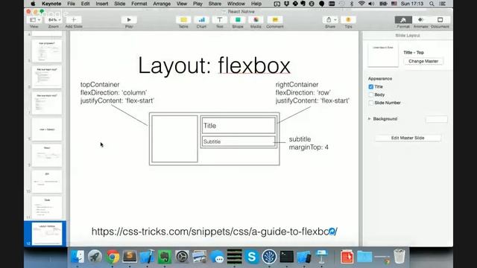Open Launchpad from the Dock
Viewport: 477px width, 268px height.
[x=95, y=257]
